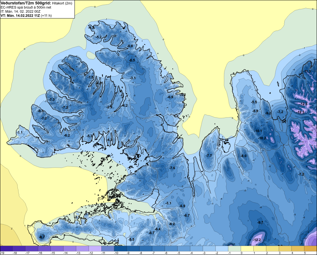Click the -4.3 temperature label
Viewport: 317px width, 255px height.
point(109,140)
